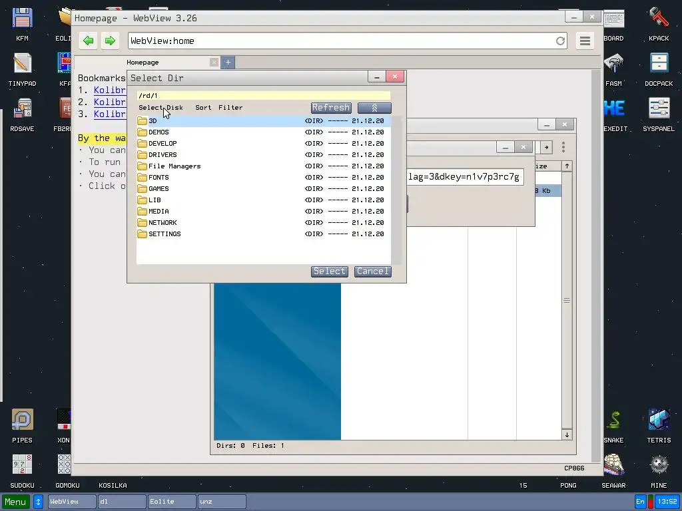Select the FONTS folder
Image resolution: width=682 pixels, height=511 pixels.
click(264, 177)
